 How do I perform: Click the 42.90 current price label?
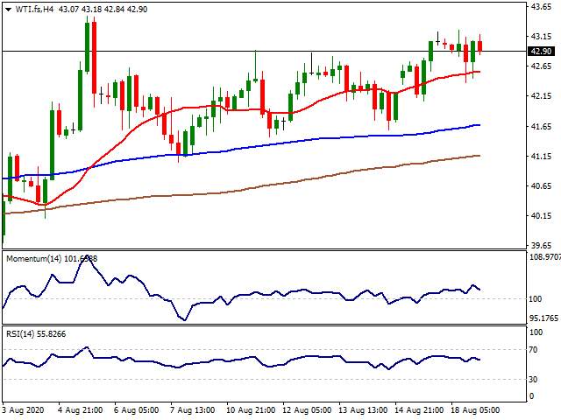[x=541, y=52]
